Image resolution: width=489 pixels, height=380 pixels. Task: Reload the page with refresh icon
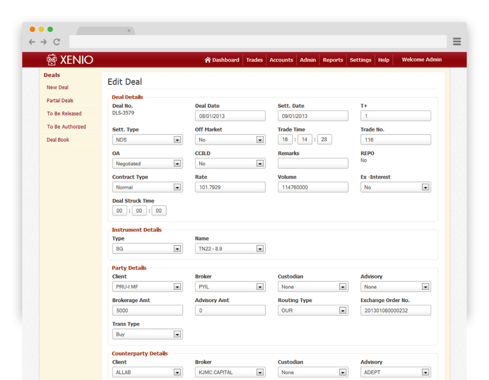(56, 42)
